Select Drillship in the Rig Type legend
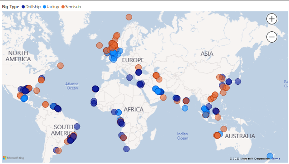Screen dimensions: 289x164 [x=31, y=7]
